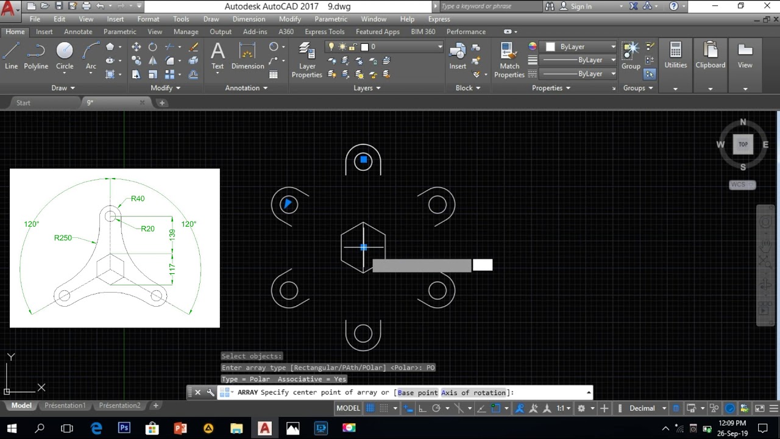
Task: Expand the Layers panel dropdown
Action: pyautogui.click(x=367, y=88)
